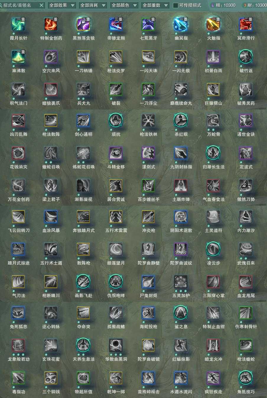This screenshot has width=267, height=398.
Task: Pick the 破竹返 skill icon
Action: point(246,57)
